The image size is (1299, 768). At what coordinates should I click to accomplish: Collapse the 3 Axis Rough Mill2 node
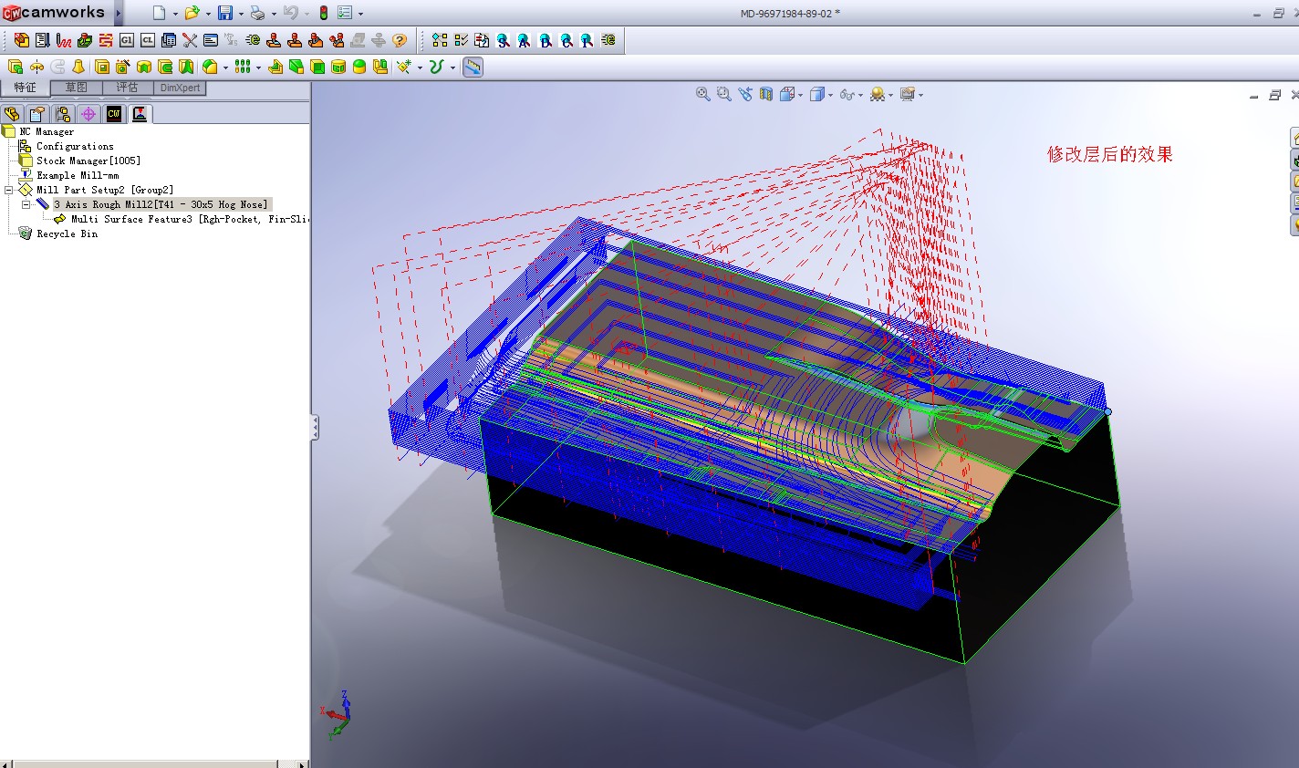[26, 204]
